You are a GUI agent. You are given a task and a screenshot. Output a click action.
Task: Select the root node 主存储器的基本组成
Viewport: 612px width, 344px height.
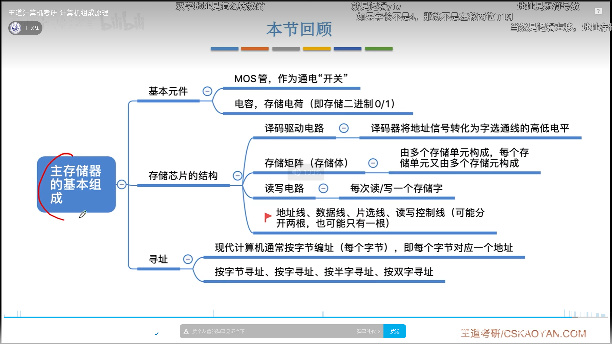click(76, 184)
